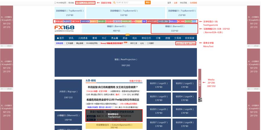Click the ColumnSponsor01 yellow banner
The image size is (261, 130).
tap(114, 126)
